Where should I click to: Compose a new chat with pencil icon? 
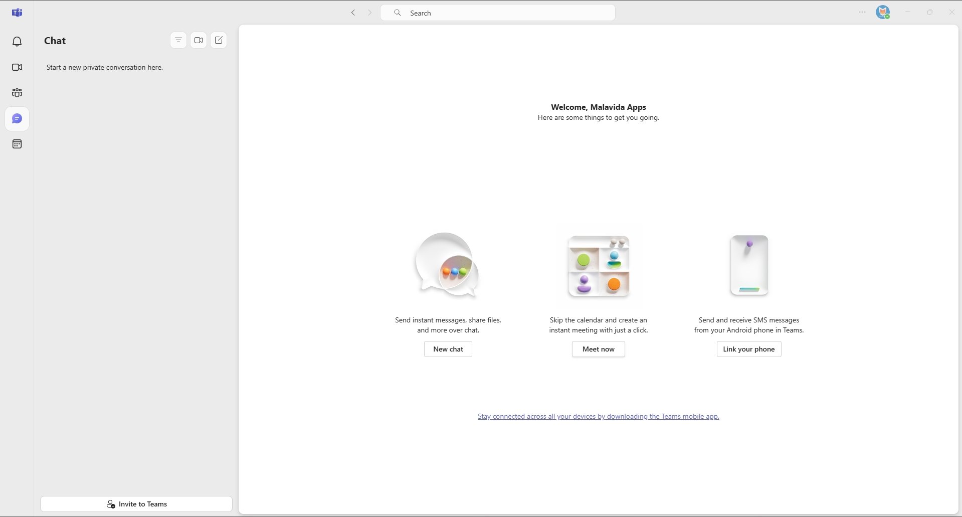(219, 40)
